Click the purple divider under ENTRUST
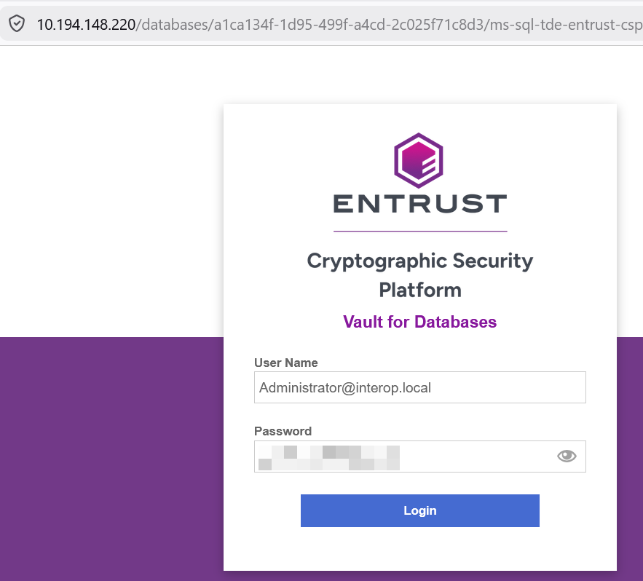Viewport: 643px width, 581px height. (x=419, y=232)
